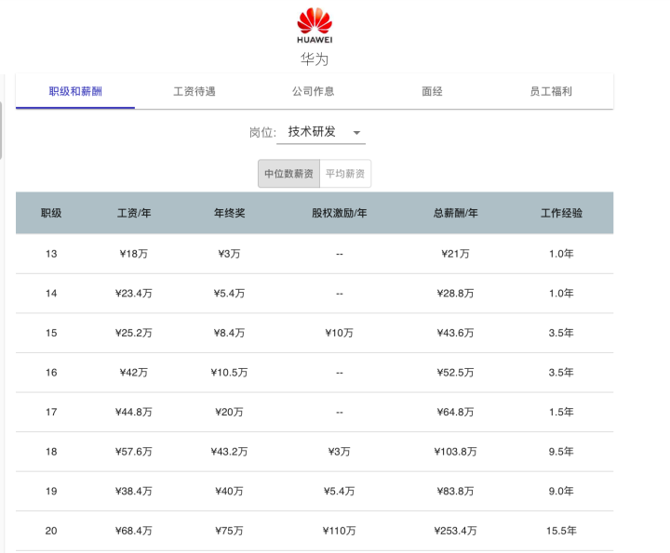
Task: Click the 工资/年 column header
Action: (x=134, y=213)
